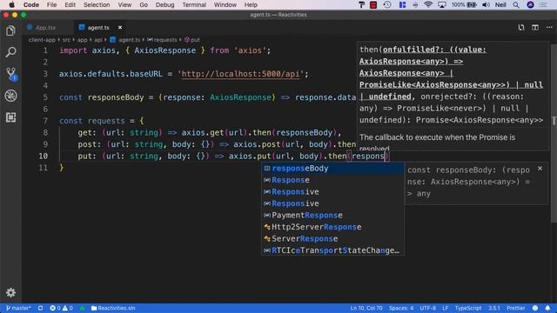The height and width of the screenshot is (313, 557).
Task: Open the View menu
Action: click(124, 4)
